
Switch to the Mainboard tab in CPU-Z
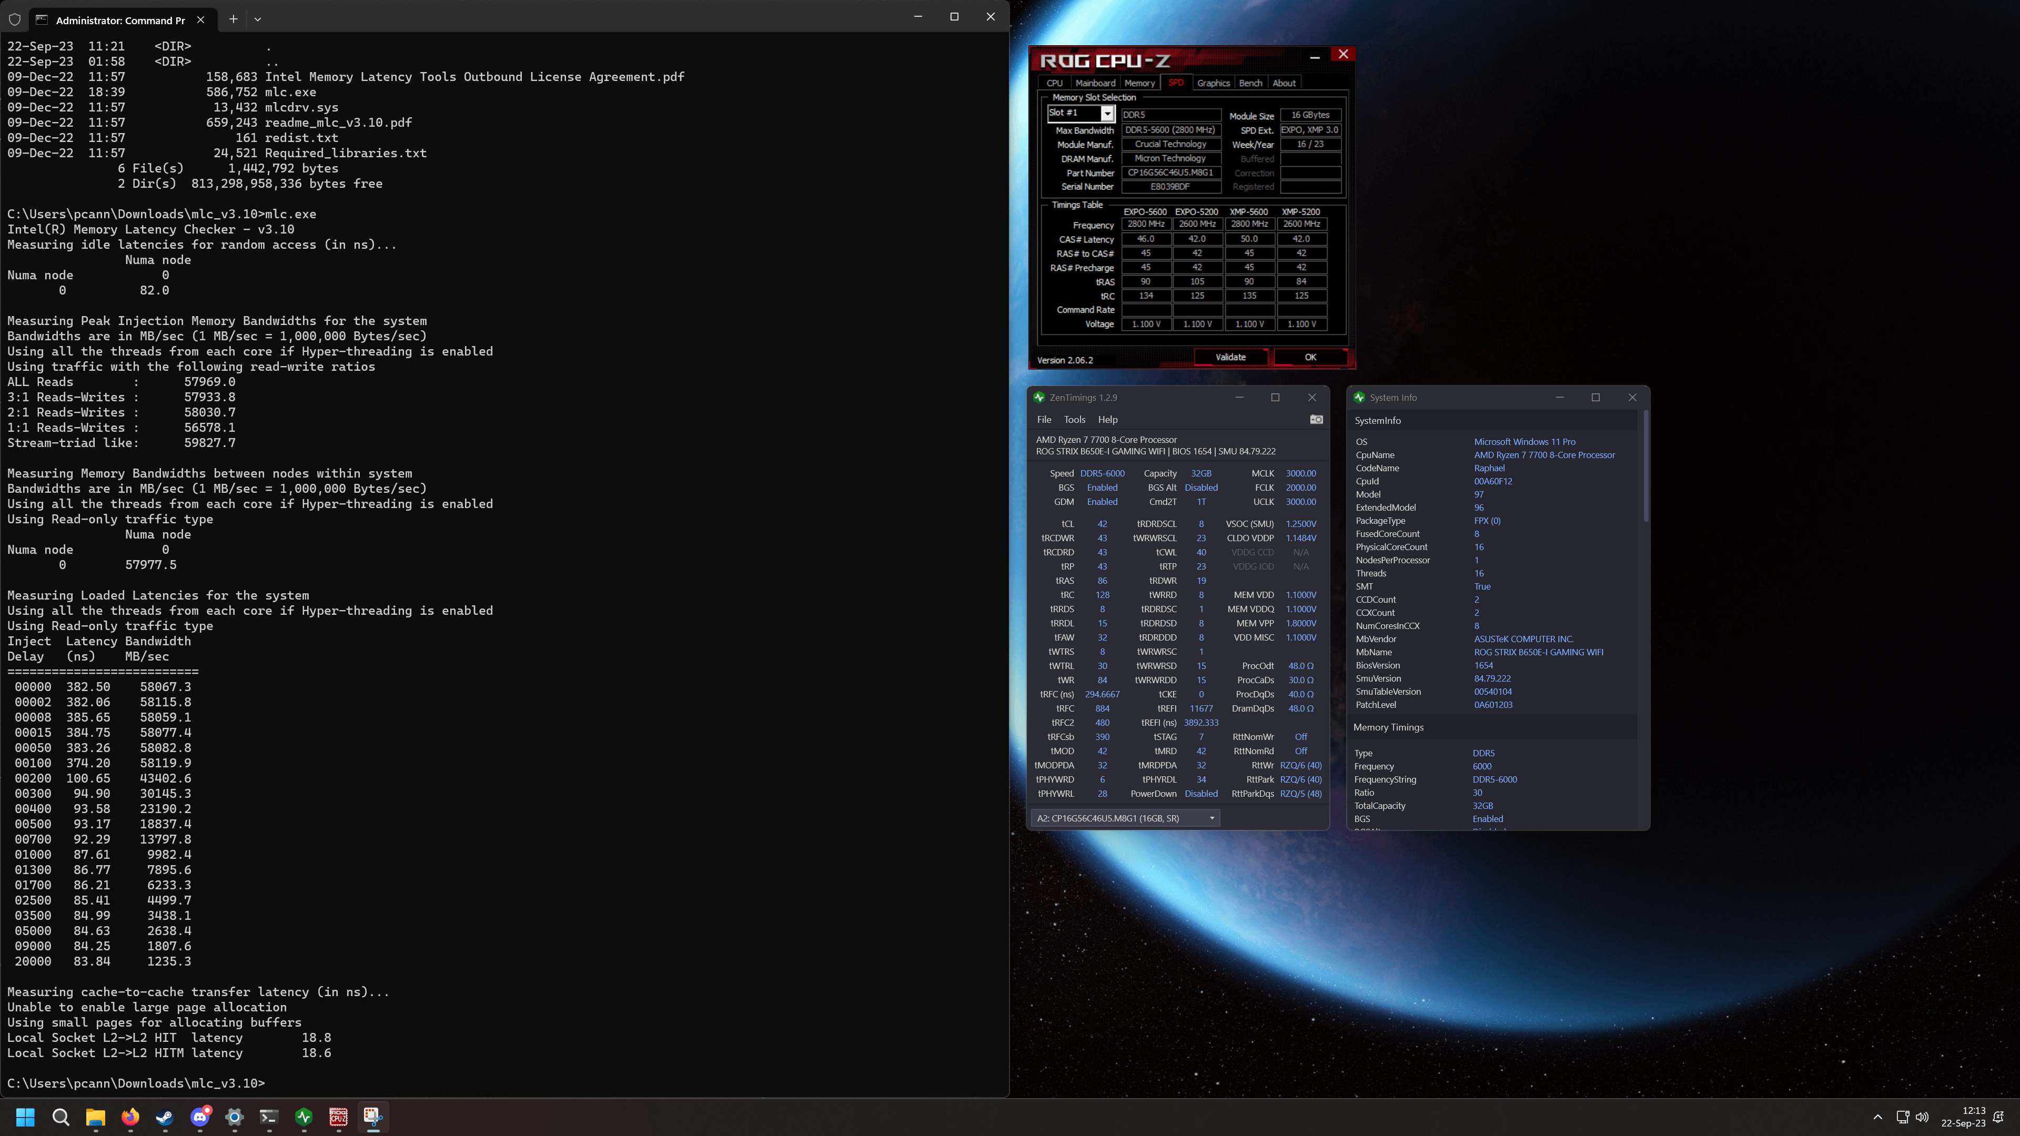(1095, 83)
